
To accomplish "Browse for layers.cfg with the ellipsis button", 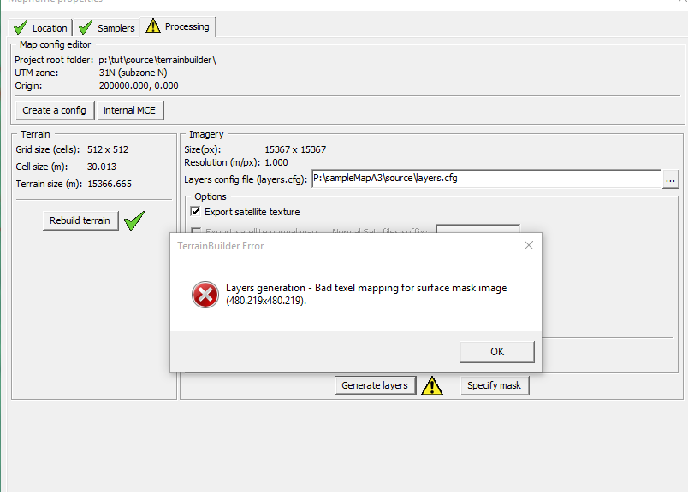I will (671, 179).
